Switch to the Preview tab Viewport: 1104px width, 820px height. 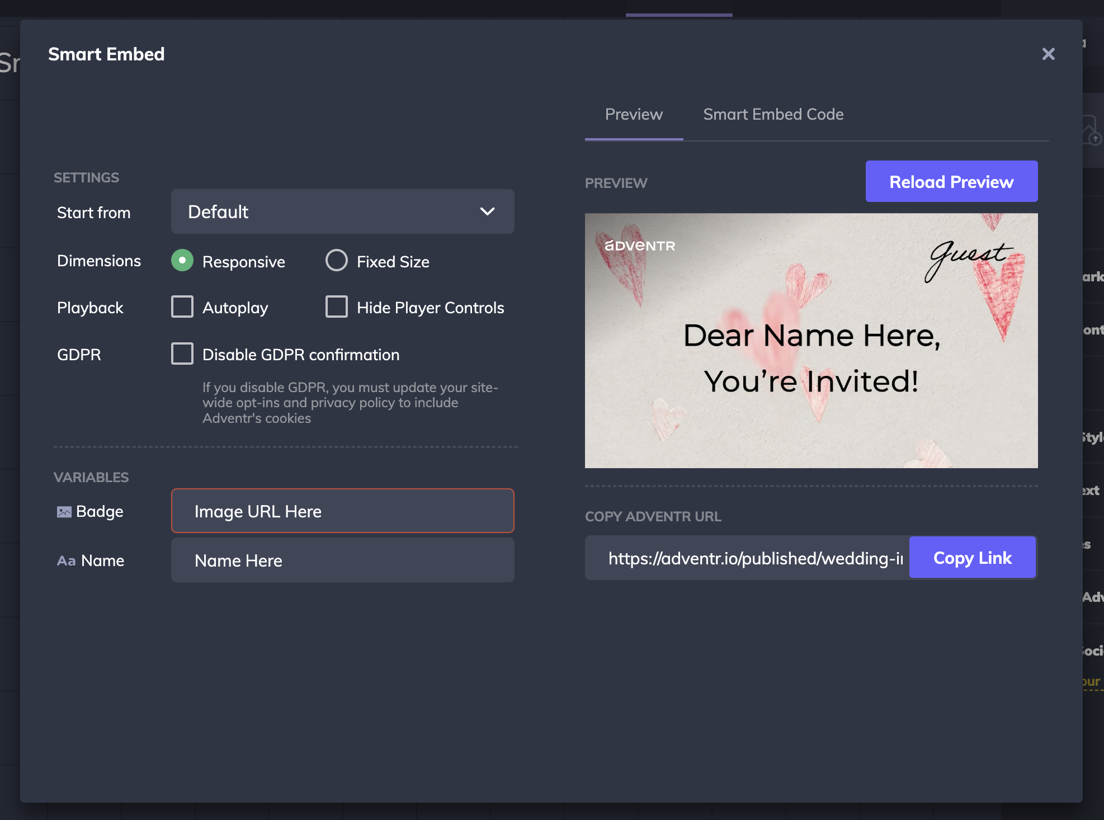click(634, 115)
